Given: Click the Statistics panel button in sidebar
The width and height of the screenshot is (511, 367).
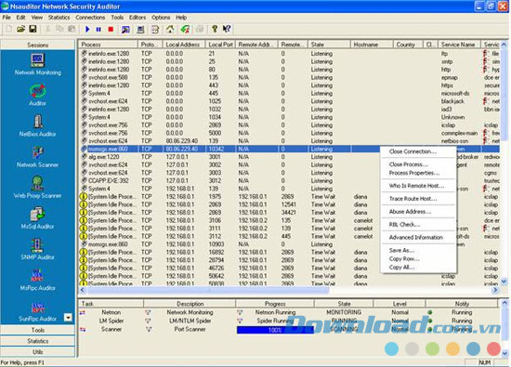Looking at the screenshot, I should click(38, 341).
